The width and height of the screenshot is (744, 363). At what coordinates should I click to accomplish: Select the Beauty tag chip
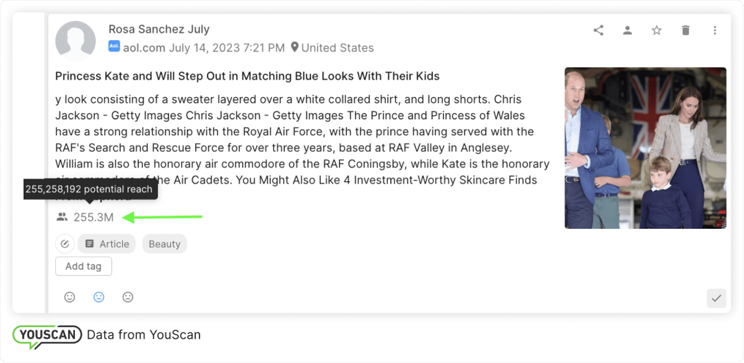(x=164, y=244)
